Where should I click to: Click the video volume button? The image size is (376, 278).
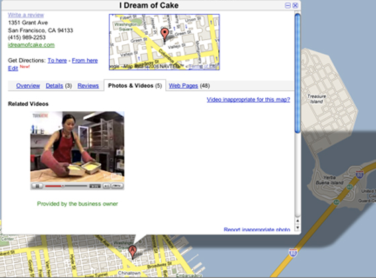(106, 186)
